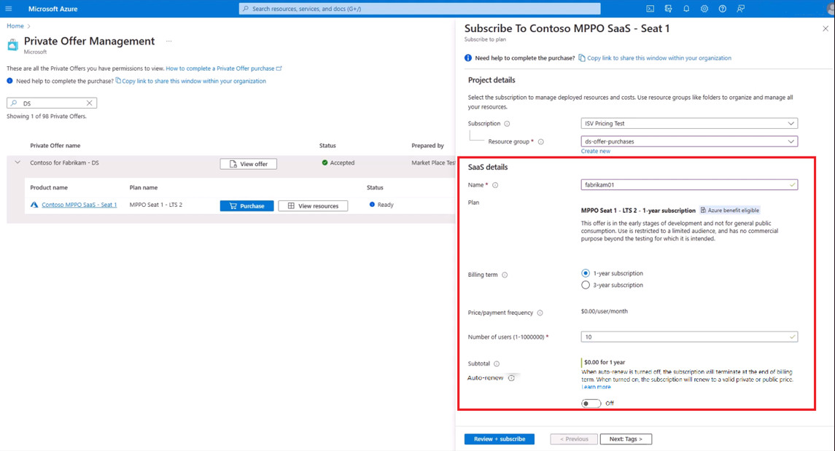Viewport: 835px width, 451px height.
Task: Open the Contoso MPPO SaaS - Seat 1 link
Action: click(79, 205)
